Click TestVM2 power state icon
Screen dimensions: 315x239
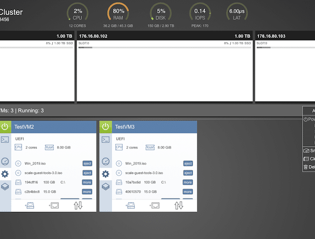pos(5,127)
